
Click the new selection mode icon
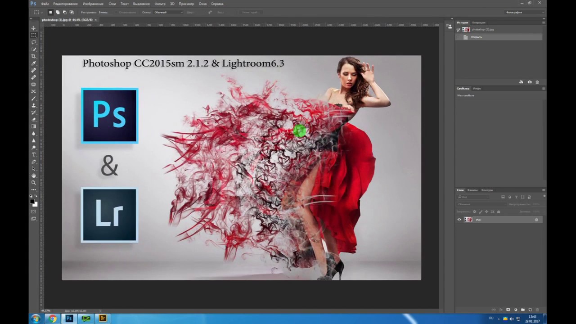(x=51, y=12)
